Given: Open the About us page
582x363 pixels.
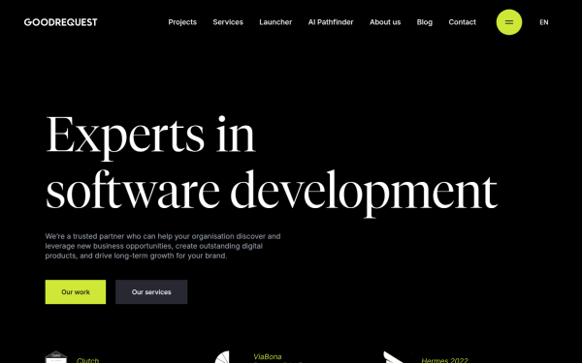Looking at the screenshot, I should (x=385, y=22).
